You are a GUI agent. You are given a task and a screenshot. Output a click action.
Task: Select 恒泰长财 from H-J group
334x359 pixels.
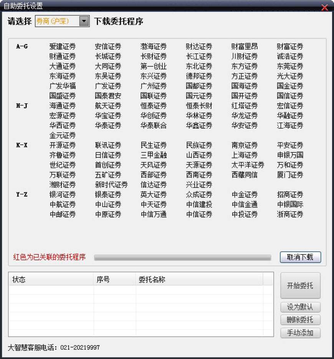tap(199, 106)
